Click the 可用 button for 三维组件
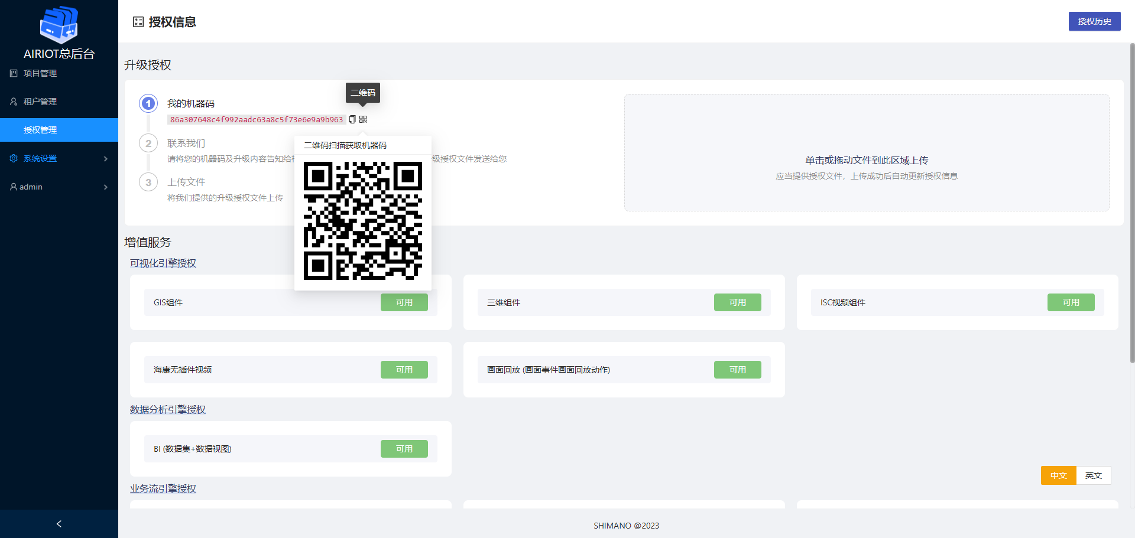This screenshot has width=1135, height=538. 738,302
